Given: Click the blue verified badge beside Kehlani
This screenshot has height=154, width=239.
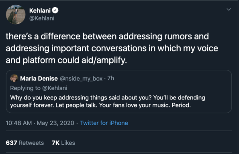Looking at the screenshot, I should point(55,10).
